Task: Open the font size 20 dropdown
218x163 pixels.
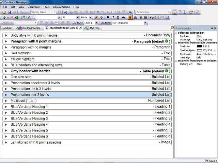Action: [x=77, y=17]
